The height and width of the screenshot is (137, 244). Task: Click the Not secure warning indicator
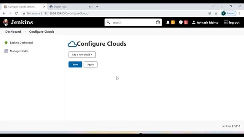(31, 13)
